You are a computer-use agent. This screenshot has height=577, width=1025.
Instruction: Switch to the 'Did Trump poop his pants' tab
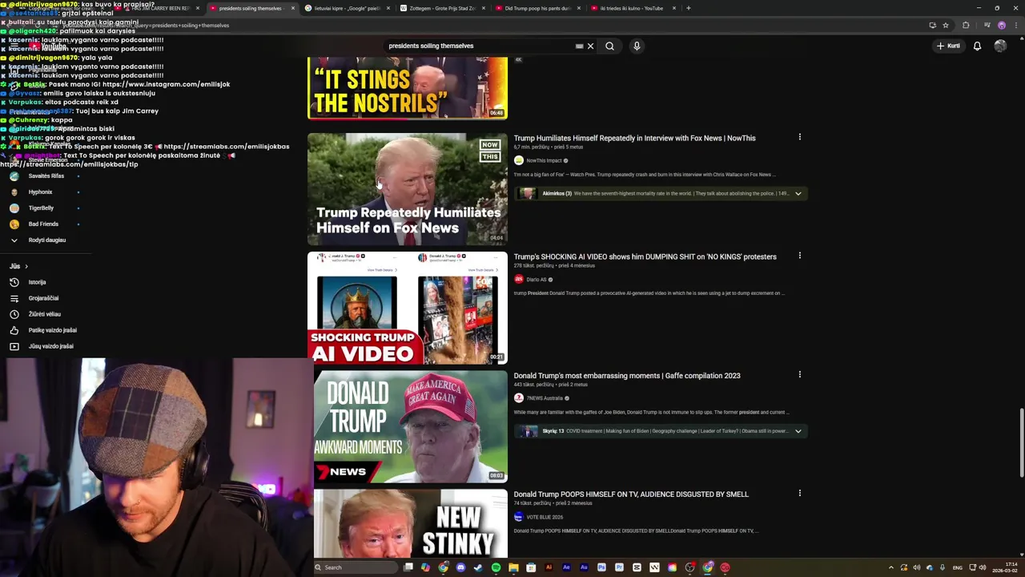point(538,8)
